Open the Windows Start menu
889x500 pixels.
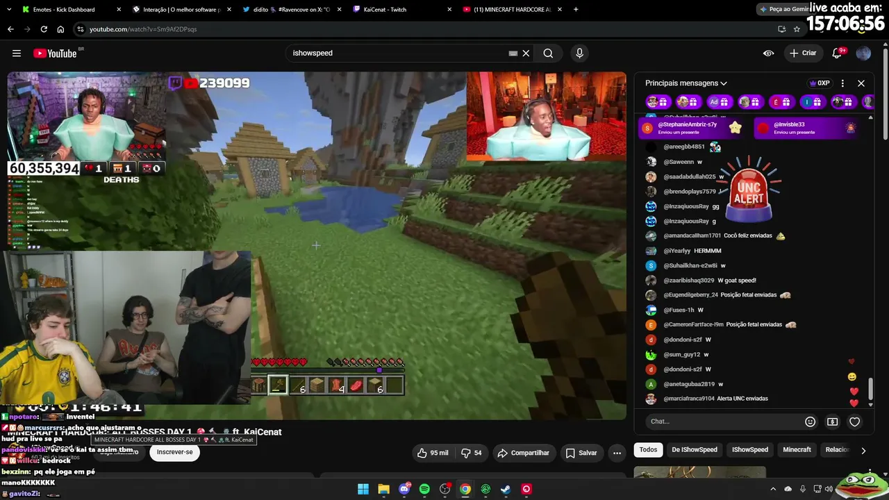[363, 490]
